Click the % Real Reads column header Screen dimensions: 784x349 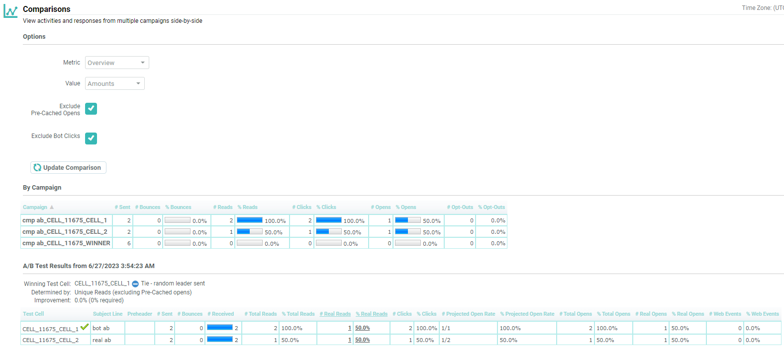pos(371,314)
